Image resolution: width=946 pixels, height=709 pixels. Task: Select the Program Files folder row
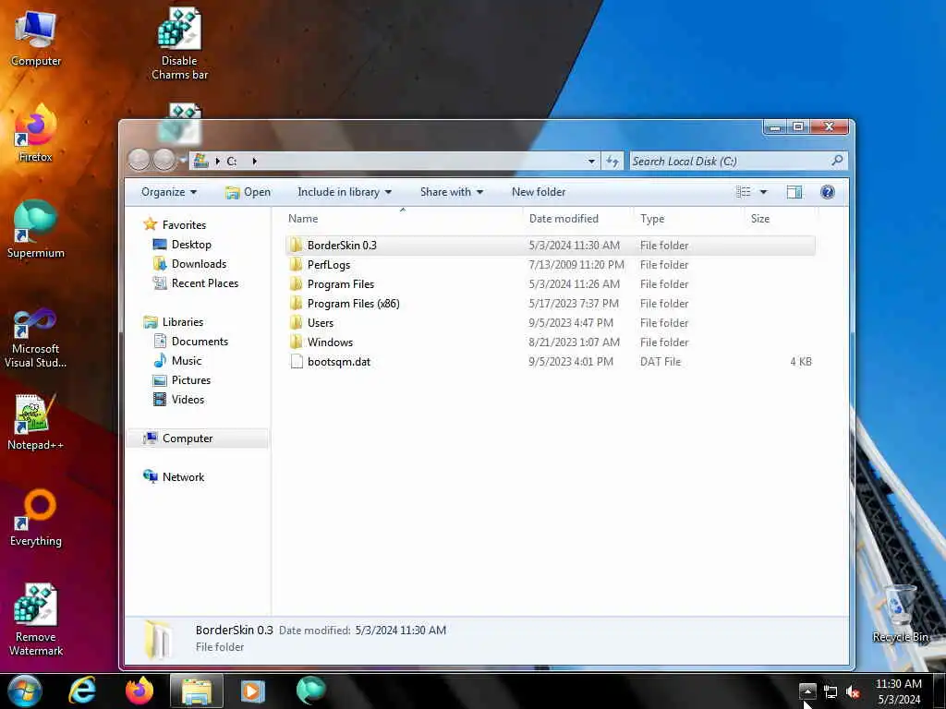551,284
